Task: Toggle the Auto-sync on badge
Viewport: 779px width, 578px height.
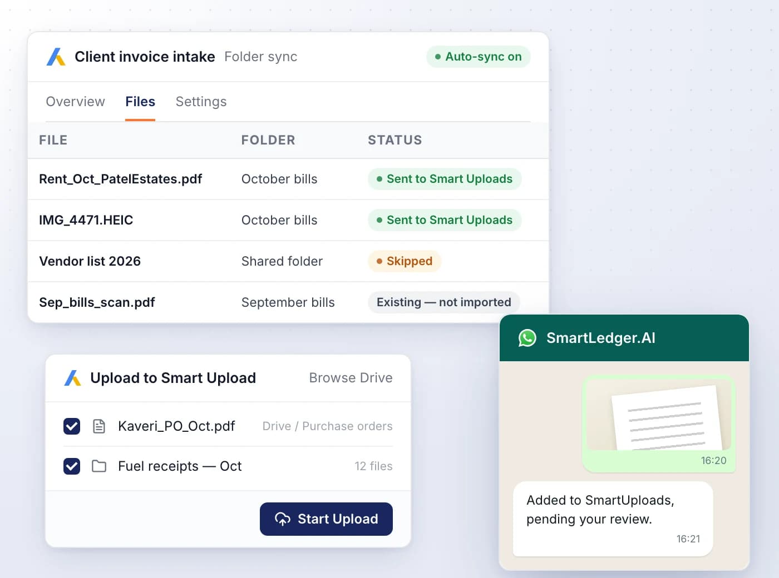Action: 479,57
